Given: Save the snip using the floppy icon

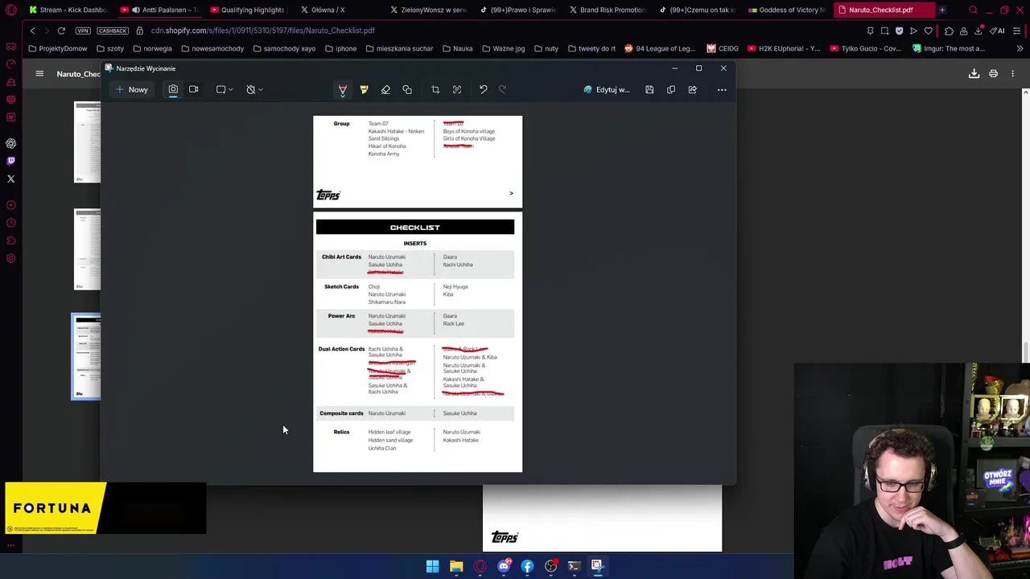Looking at the screenshot, I should click(649, 89).
